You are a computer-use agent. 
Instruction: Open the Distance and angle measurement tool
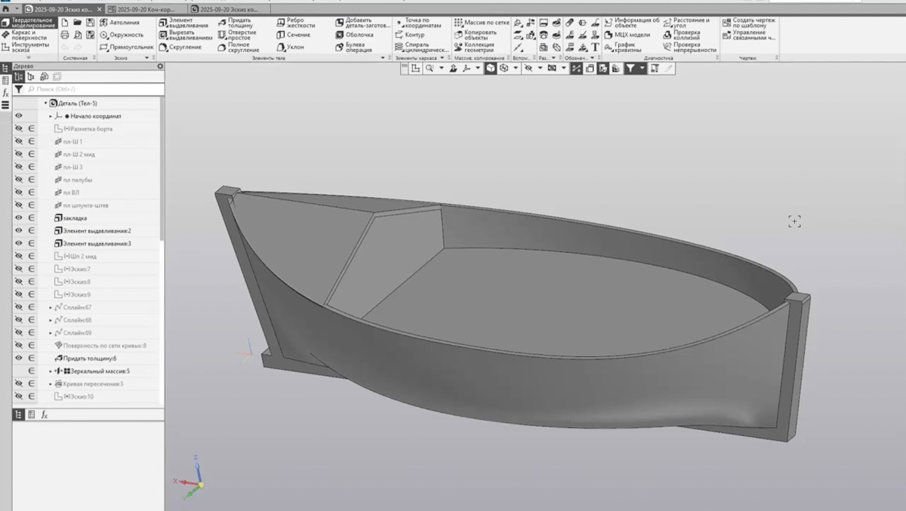click(x=686, y=23)
